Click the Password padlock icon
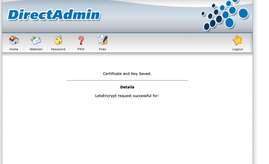This screenshot has width=269, height=164. click(x=58, y=40)
